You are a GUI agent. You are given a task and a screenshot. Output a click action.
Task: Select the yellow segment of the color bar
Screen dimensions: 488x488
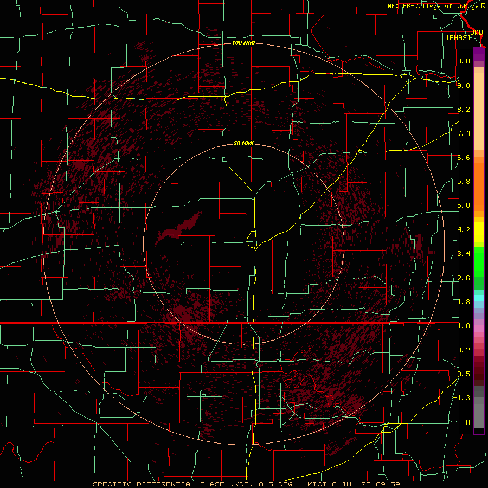click(479, 232)
